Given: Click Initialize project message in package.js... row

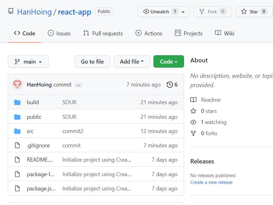Looking at the screenshot, I should [97, 189].
